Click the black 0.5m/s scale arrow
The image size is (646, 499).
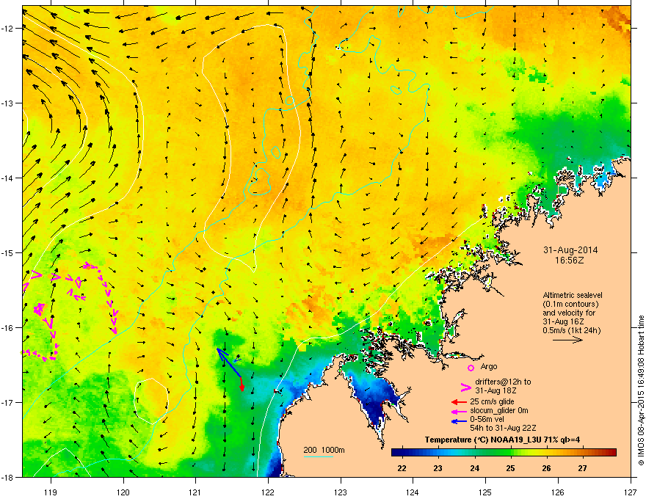(x=567, y=340)
